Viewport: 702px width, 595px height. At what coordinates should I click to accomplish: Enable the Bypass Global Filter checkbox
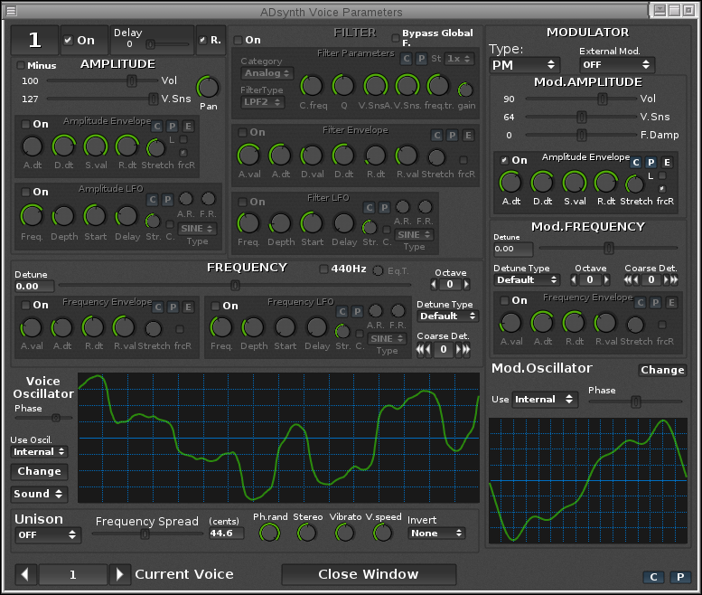coord(395,39)
